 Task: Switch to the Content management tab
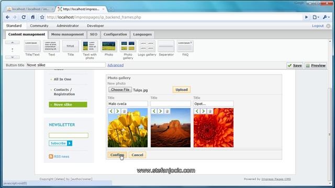(x=27, y=34)
